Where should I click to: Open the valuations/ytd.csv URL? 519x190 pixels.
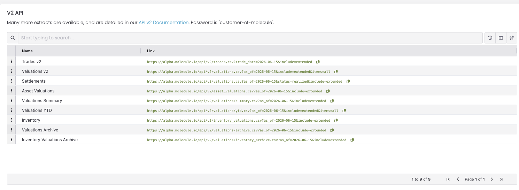[243, 111]
